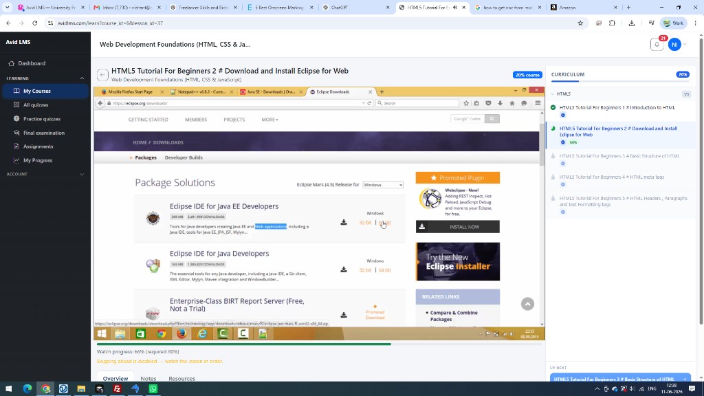Click the watch progress bar
The height and width of the screenshot is (396, 704).
coord(319,344)
